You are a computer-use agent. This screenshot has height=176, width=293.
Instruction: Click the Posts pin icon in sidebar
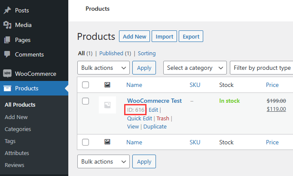[x=7, y=10]
